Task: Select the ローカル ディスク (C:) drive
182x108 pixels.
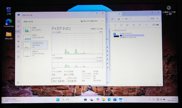Action: pyautogui.click(x=129, y=35)
